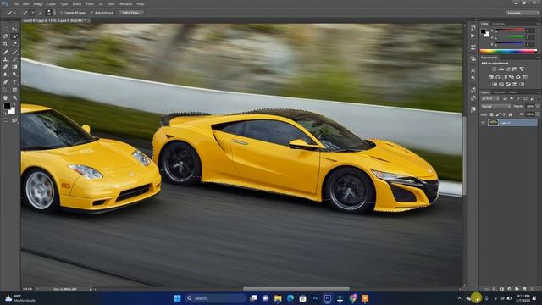Click the trash icon in the Layers panel
This screenshot has height=305, width=542.
coord(533,288)
